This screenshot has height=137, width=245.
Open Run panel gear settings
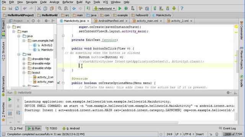(x=229, y=93)
